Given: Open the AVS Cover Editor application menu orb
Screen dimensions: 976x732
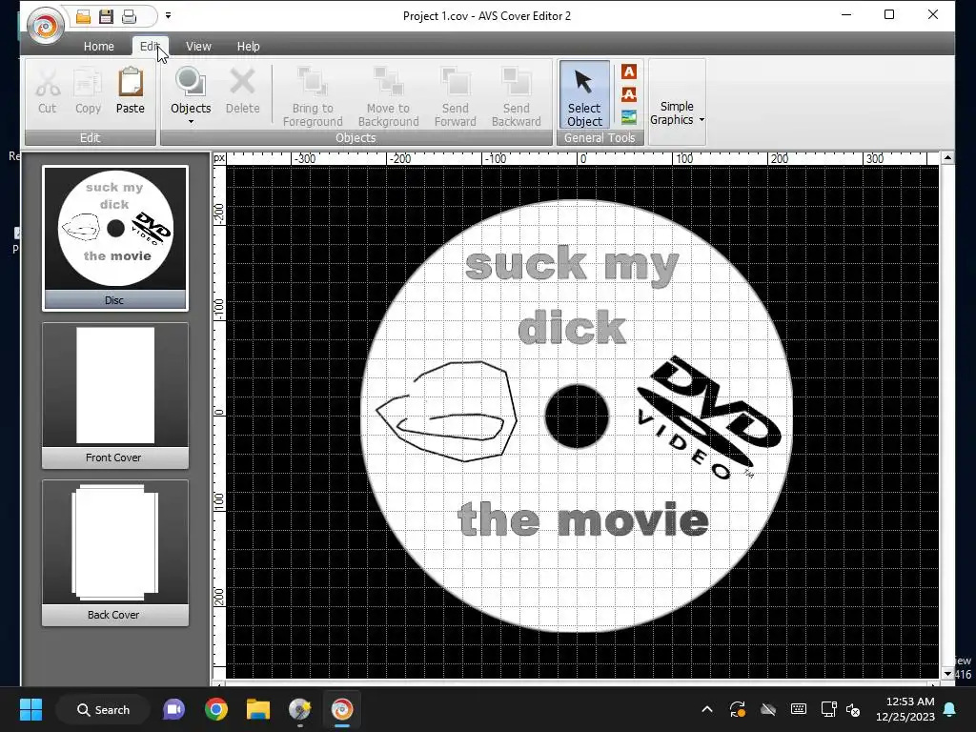Looking at the screenshot, I should [x=45, y=26].
